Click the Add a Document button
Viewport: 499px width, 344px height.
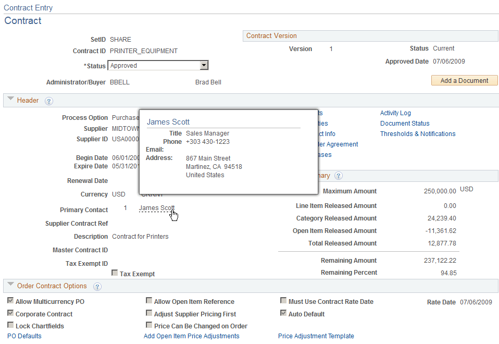[464, 80]
